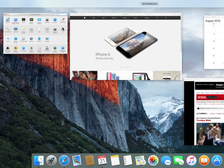The height and width of the screenshot is (168, 224).
Task: Open Contacts book icon in Dock
Action: 89,160
